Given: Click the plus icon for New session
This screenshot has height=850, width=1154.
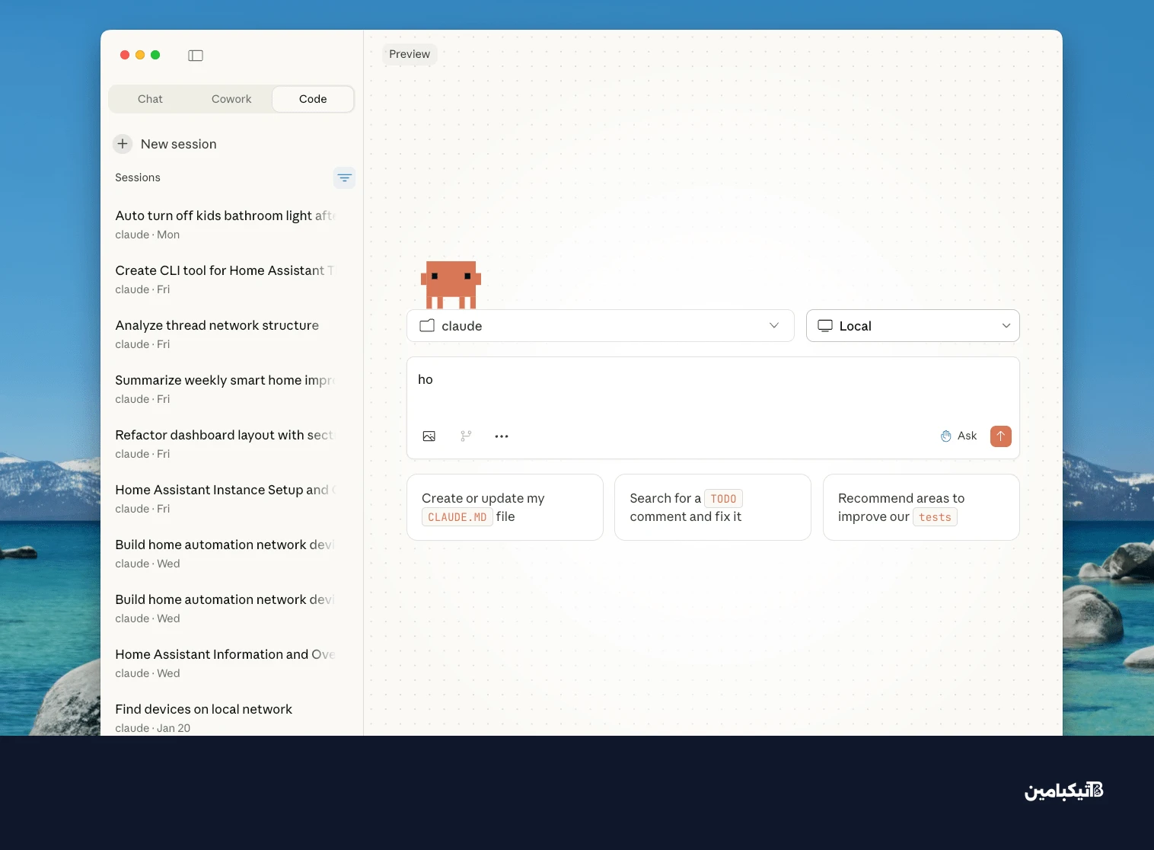Looking at the screenshot, I should (123, 144).
